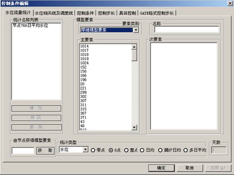Click into the 名称 text field
This screenshot has height=175, width=234.
pos(186,29)
